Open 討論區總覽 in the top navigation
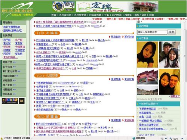The width and height of the screenshot is (187, 140). [x=95, y=15]
